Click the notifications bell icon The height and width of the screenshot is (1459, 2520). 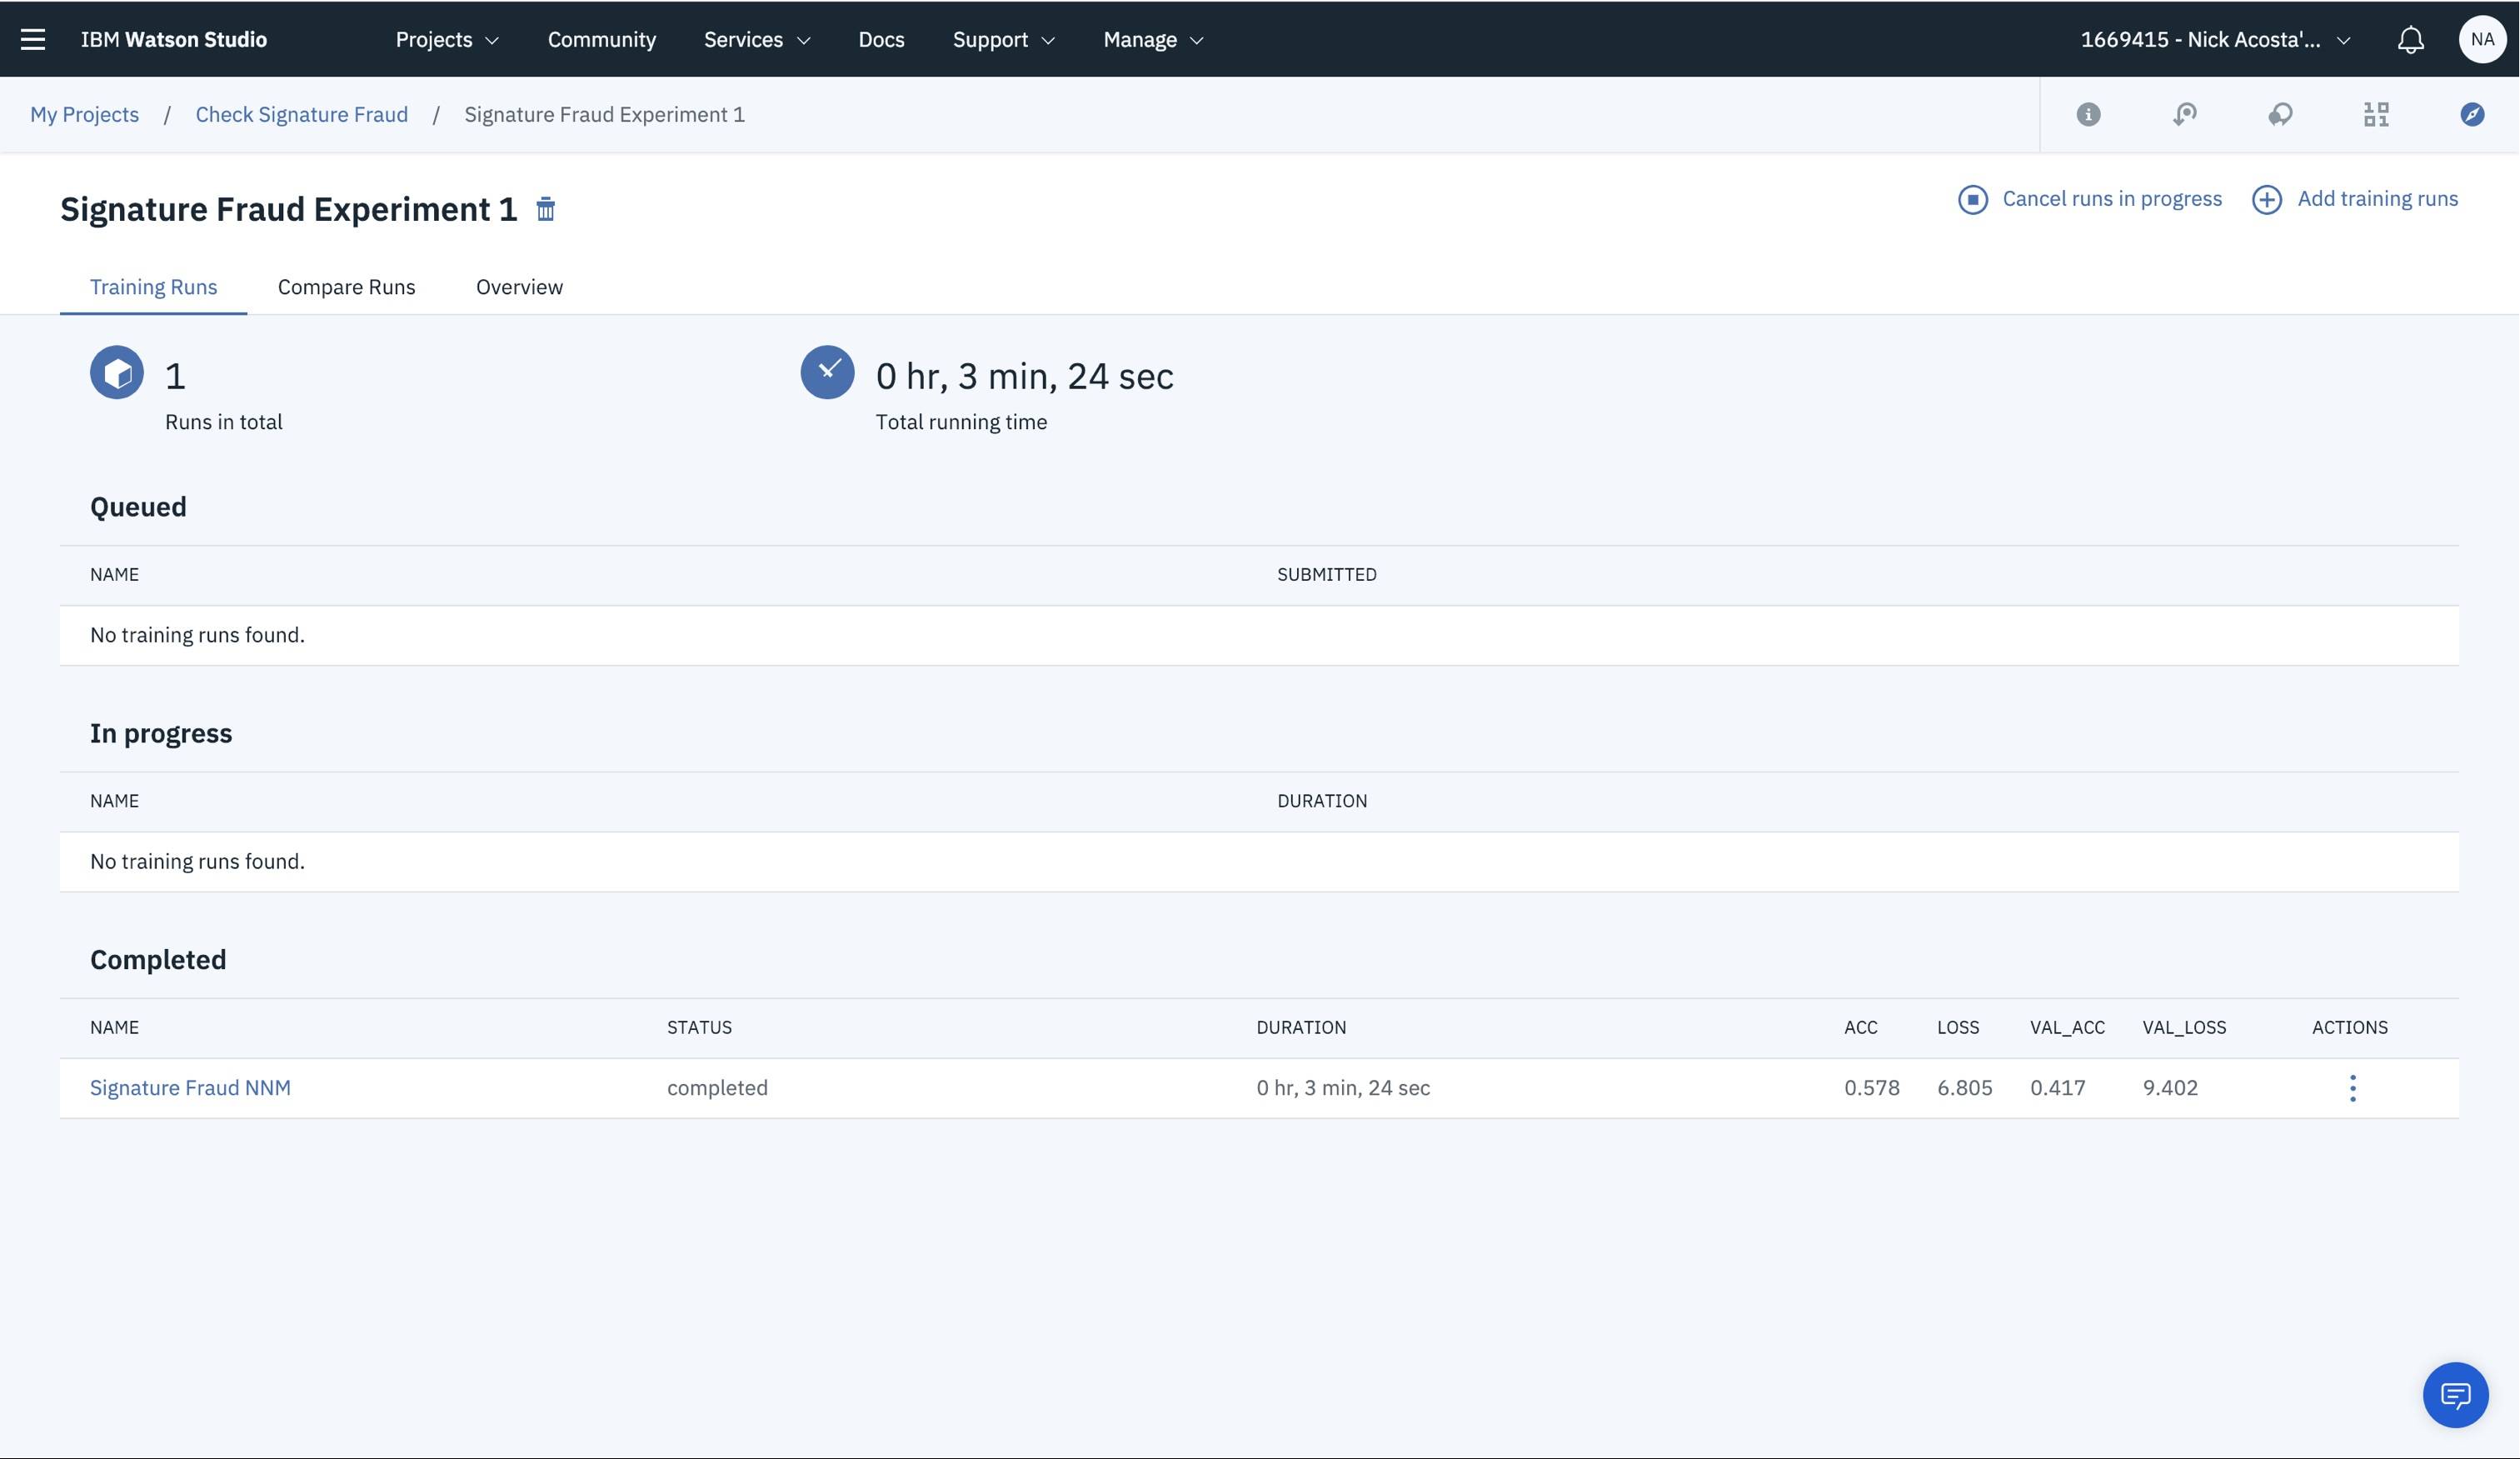[2410, 40]
